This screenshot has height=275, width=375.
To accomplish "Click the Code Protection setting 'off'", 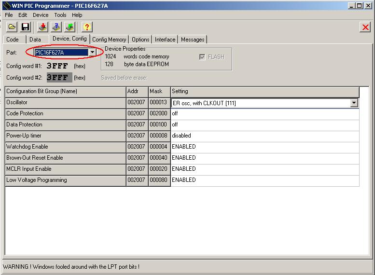I will 265,114.
